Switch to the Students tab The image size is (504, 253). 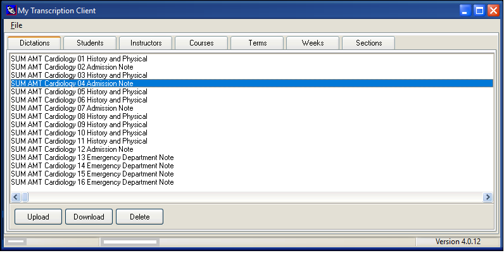91,43
